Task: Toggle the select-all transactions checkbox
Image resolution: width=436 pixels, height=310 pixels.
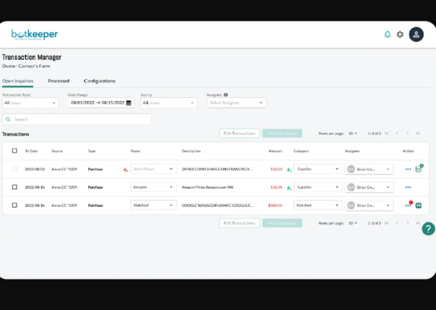Action: tap(15, 151)
